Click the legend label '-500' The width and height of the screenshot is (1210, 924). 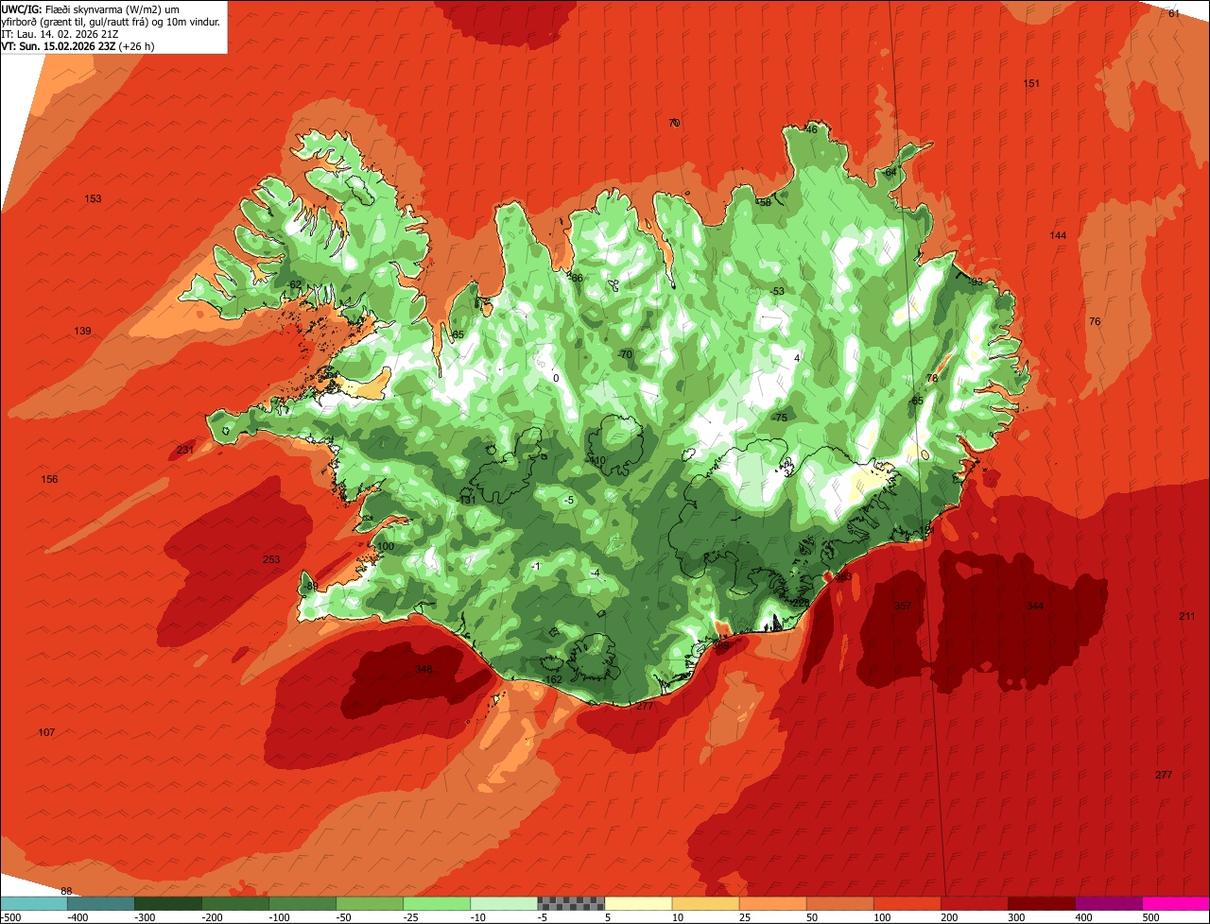[x=10, y=917]
